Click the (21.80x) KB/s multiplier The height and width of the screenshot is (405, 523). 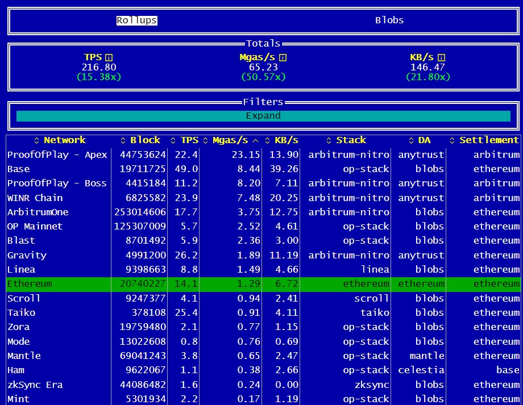click(428, 77)
